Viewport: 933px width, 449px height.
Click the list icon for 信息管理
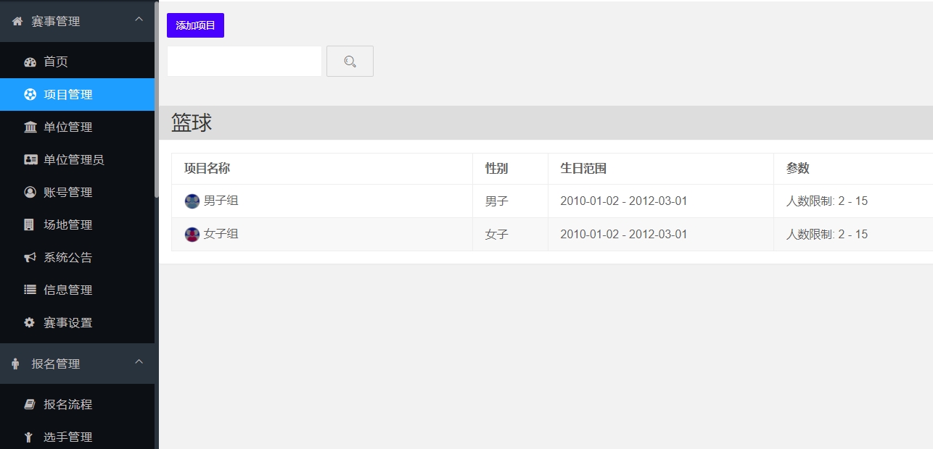point(30,290)
